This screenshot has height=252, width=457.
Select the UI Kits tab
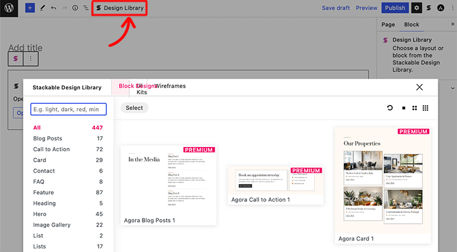(142, 89)
